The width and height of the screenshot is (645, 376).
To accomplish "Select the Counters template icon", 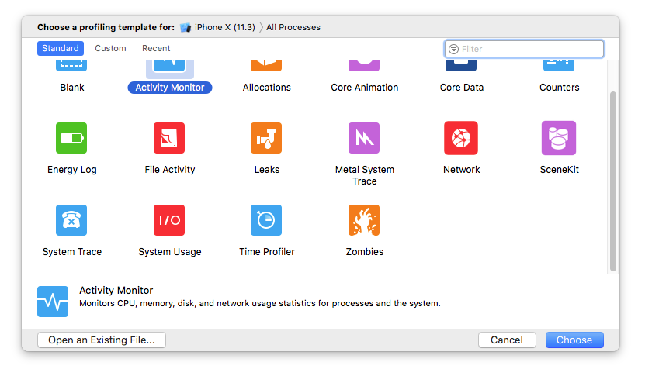I will click(x=559, y=66).
